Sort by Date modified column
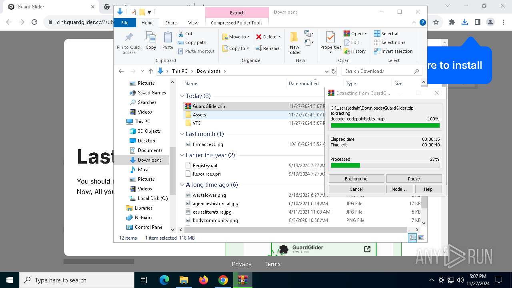This screenshot has width=512, height=288. coord(304,84)
